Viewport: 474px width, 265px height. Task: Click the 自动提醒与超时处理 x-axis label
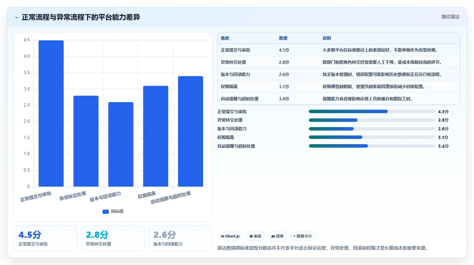click(171, 197)
